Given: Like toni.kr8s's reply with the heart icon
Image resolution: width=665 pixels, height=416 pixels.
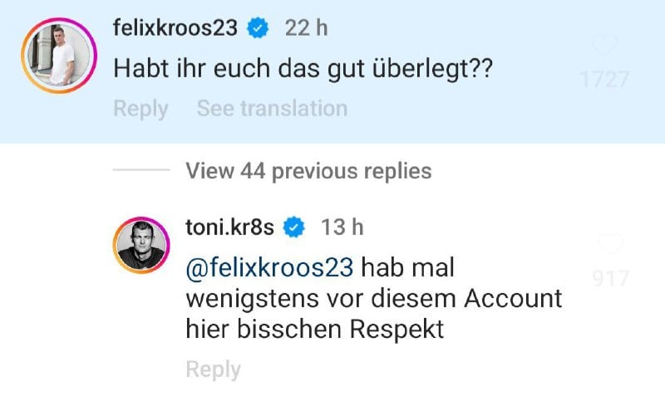Looking at the screenshot, I should tap(611, 245).
